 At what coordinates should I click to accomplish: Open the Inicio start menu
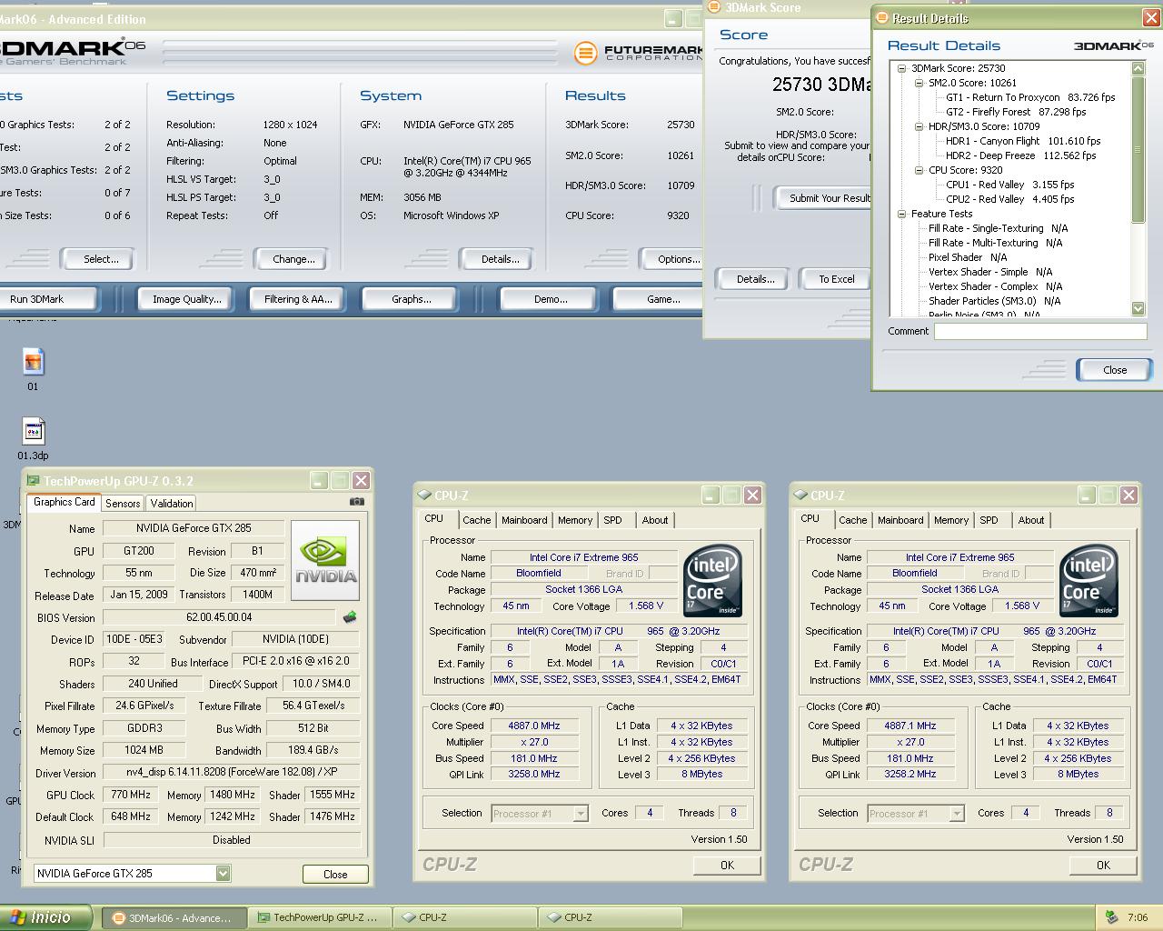[x=46, y=917]
